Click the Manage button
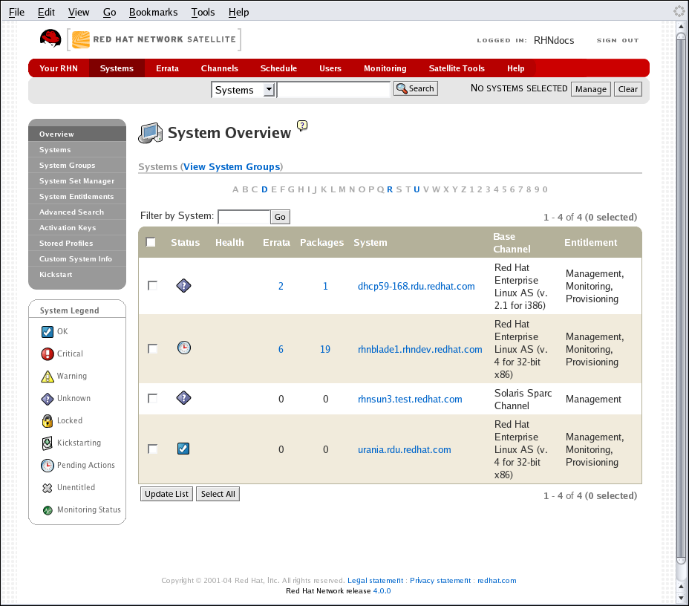 click(x=590, y=89)
